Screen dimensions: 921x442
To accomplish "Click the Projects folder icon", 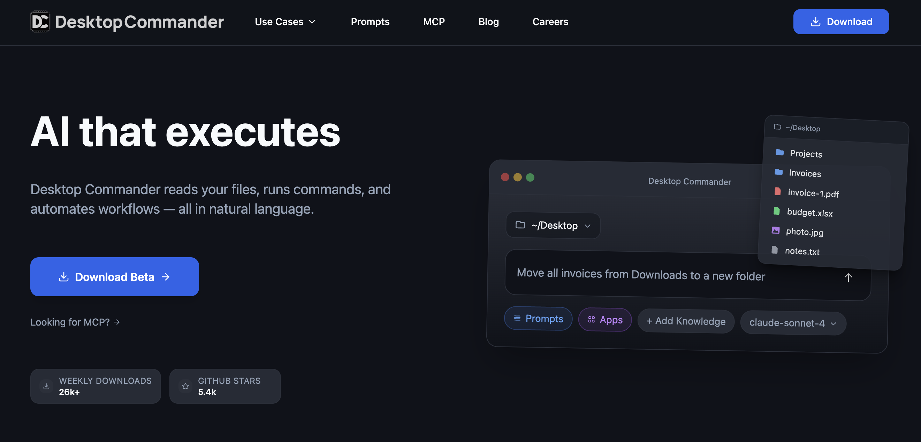I will pos(779,153).
